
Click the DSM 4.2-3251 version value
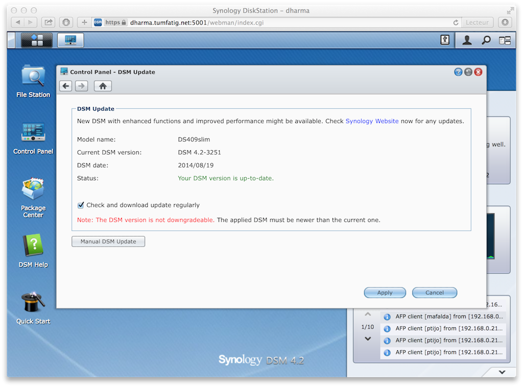point(199,152)
